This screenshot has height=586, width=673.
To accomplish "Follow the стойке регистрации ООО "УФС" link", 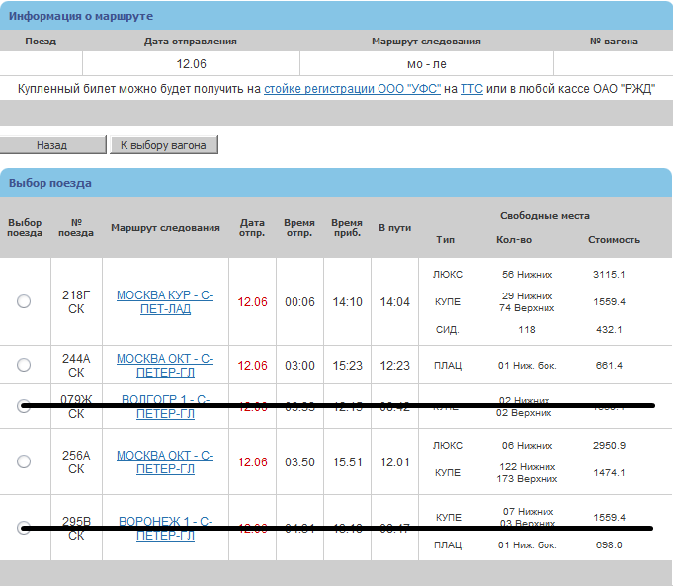I will pyautogui.click(x=351, y=89).
